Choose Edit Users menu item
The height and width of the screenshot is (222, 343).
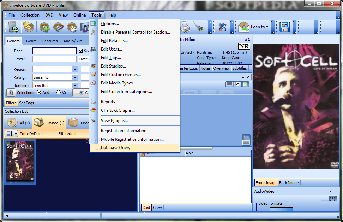134,49
